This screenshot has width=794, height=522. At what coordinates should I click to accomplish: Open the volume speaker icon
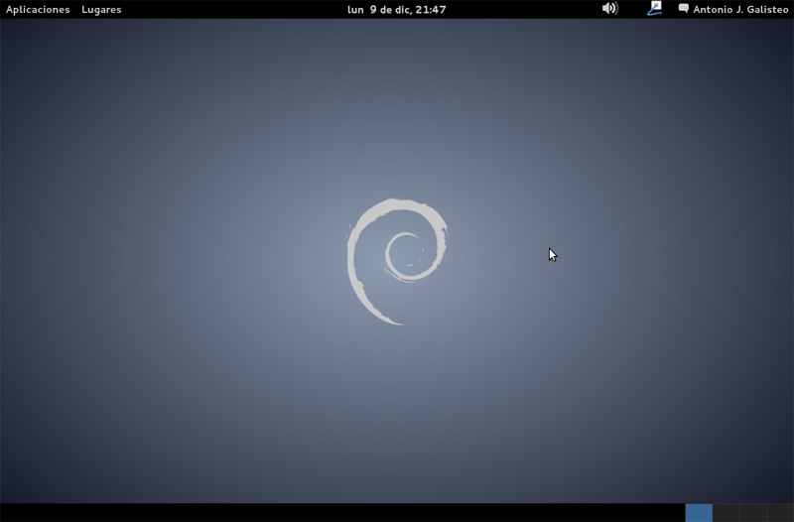610,9
